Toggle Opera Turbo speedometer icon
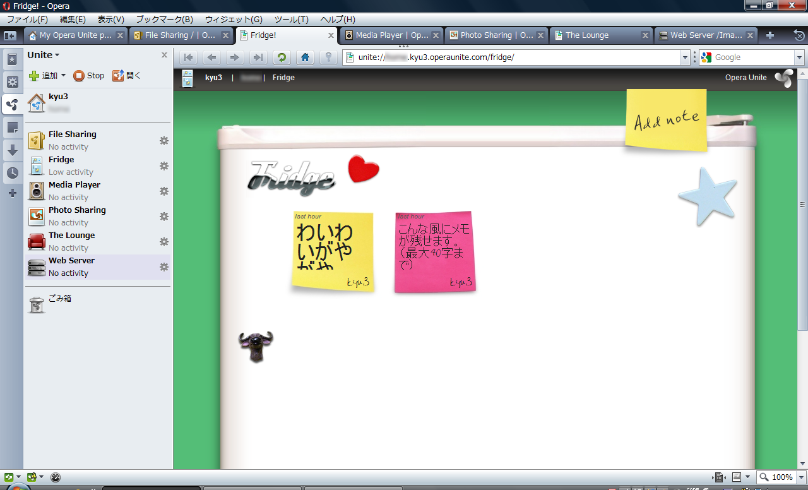808x490 pixels. pos(56,477)
